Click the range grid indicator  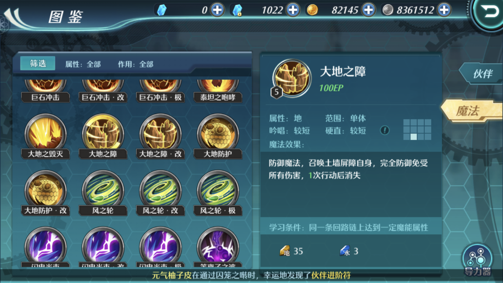pos(417,129)
